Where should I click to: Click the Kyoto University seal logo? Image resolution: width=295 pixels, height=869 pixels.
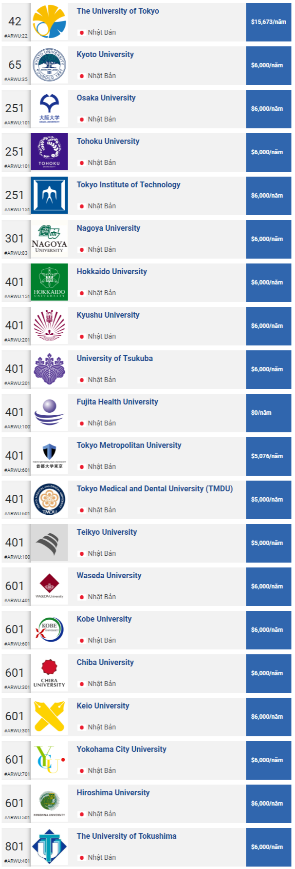[49, 65]
